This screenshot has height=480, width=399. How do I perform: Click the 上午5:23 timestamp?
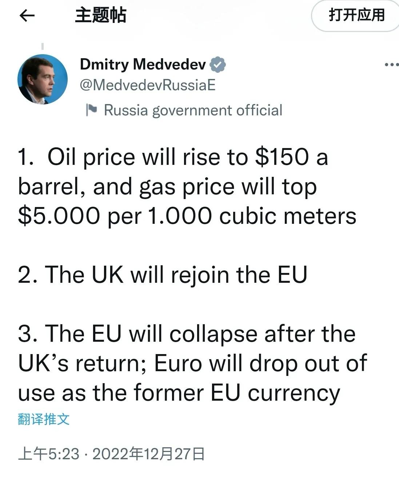coord(49,454)
